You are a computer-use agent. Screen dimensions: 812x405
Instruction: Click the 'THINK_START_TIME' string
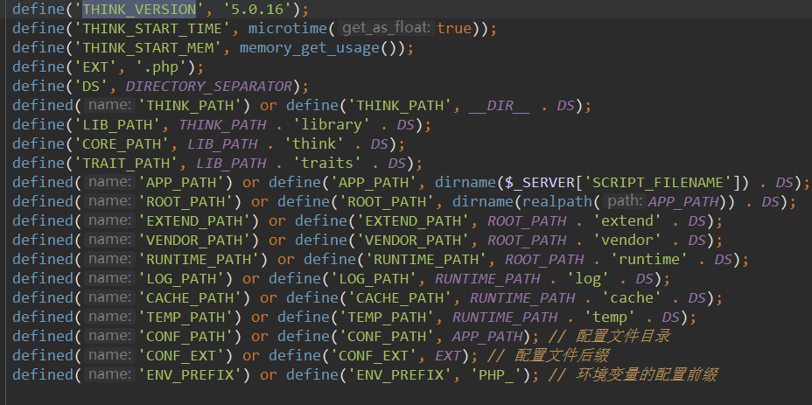152,29
